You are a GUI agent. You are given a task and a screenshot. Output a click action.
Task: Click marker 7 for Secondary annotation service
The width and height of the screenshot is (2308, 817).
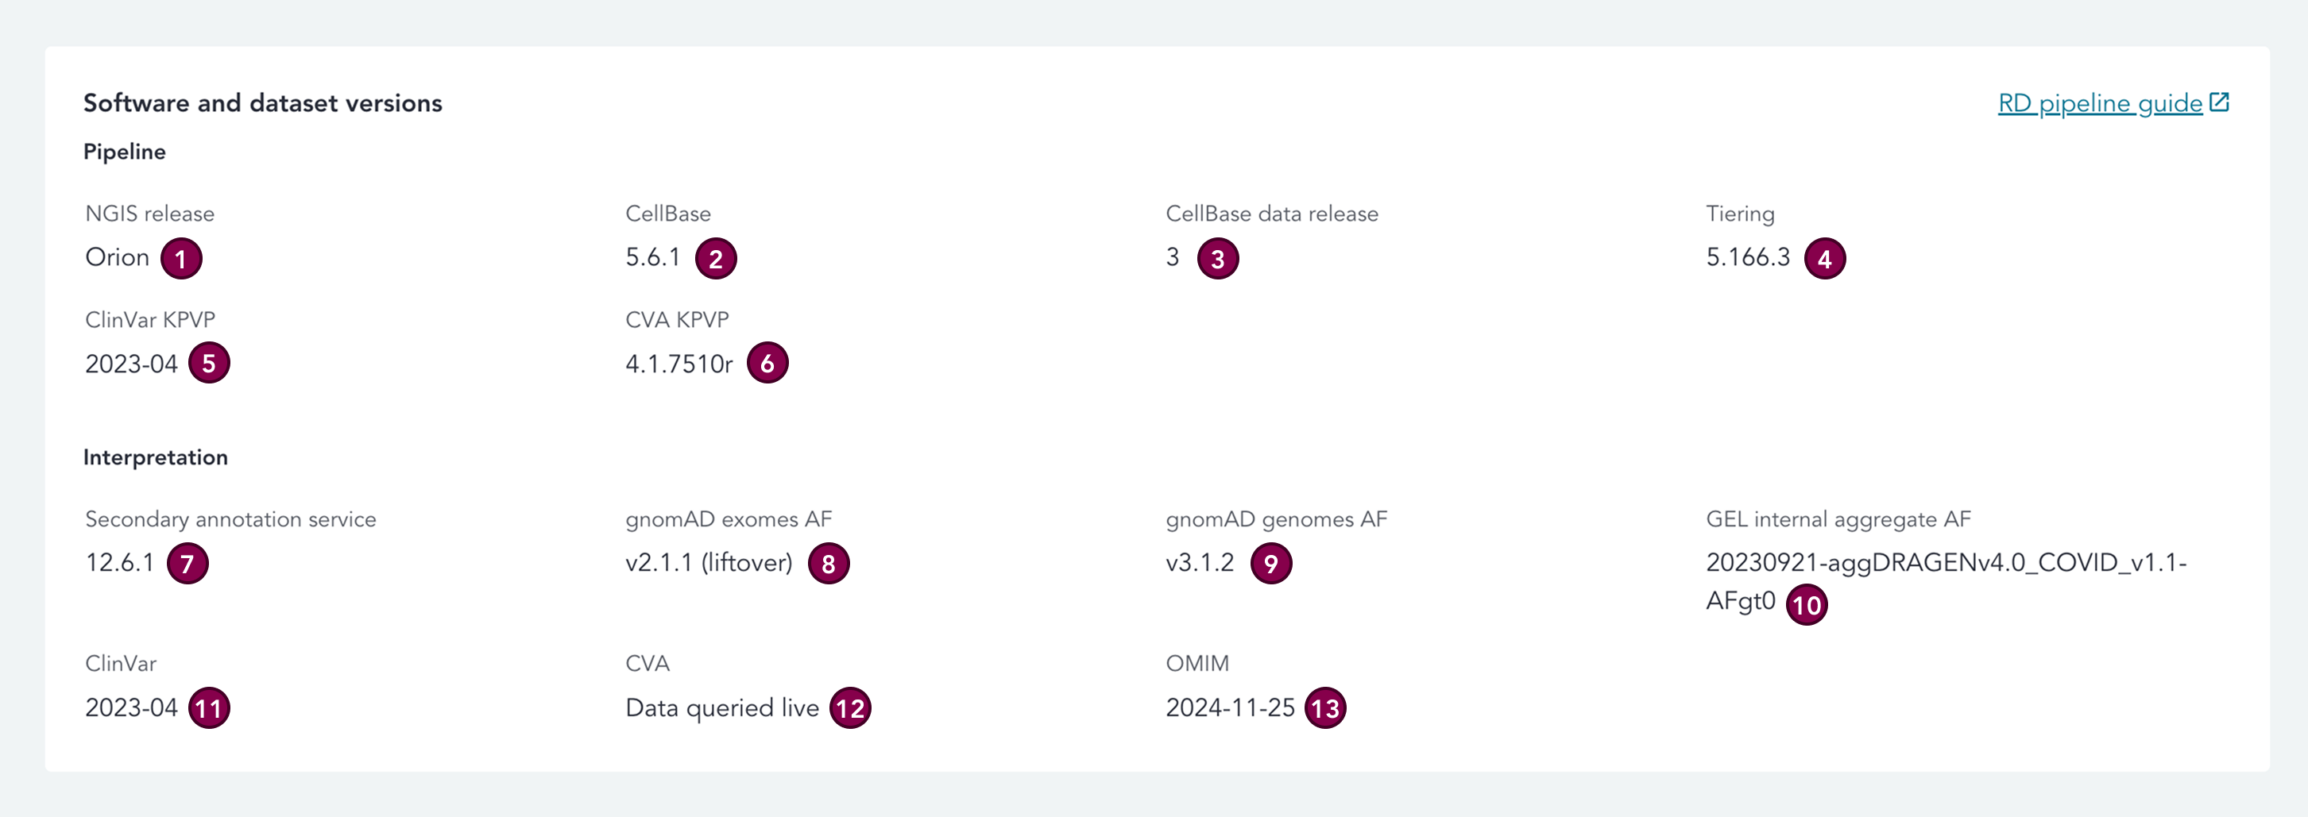click(188, 564)
